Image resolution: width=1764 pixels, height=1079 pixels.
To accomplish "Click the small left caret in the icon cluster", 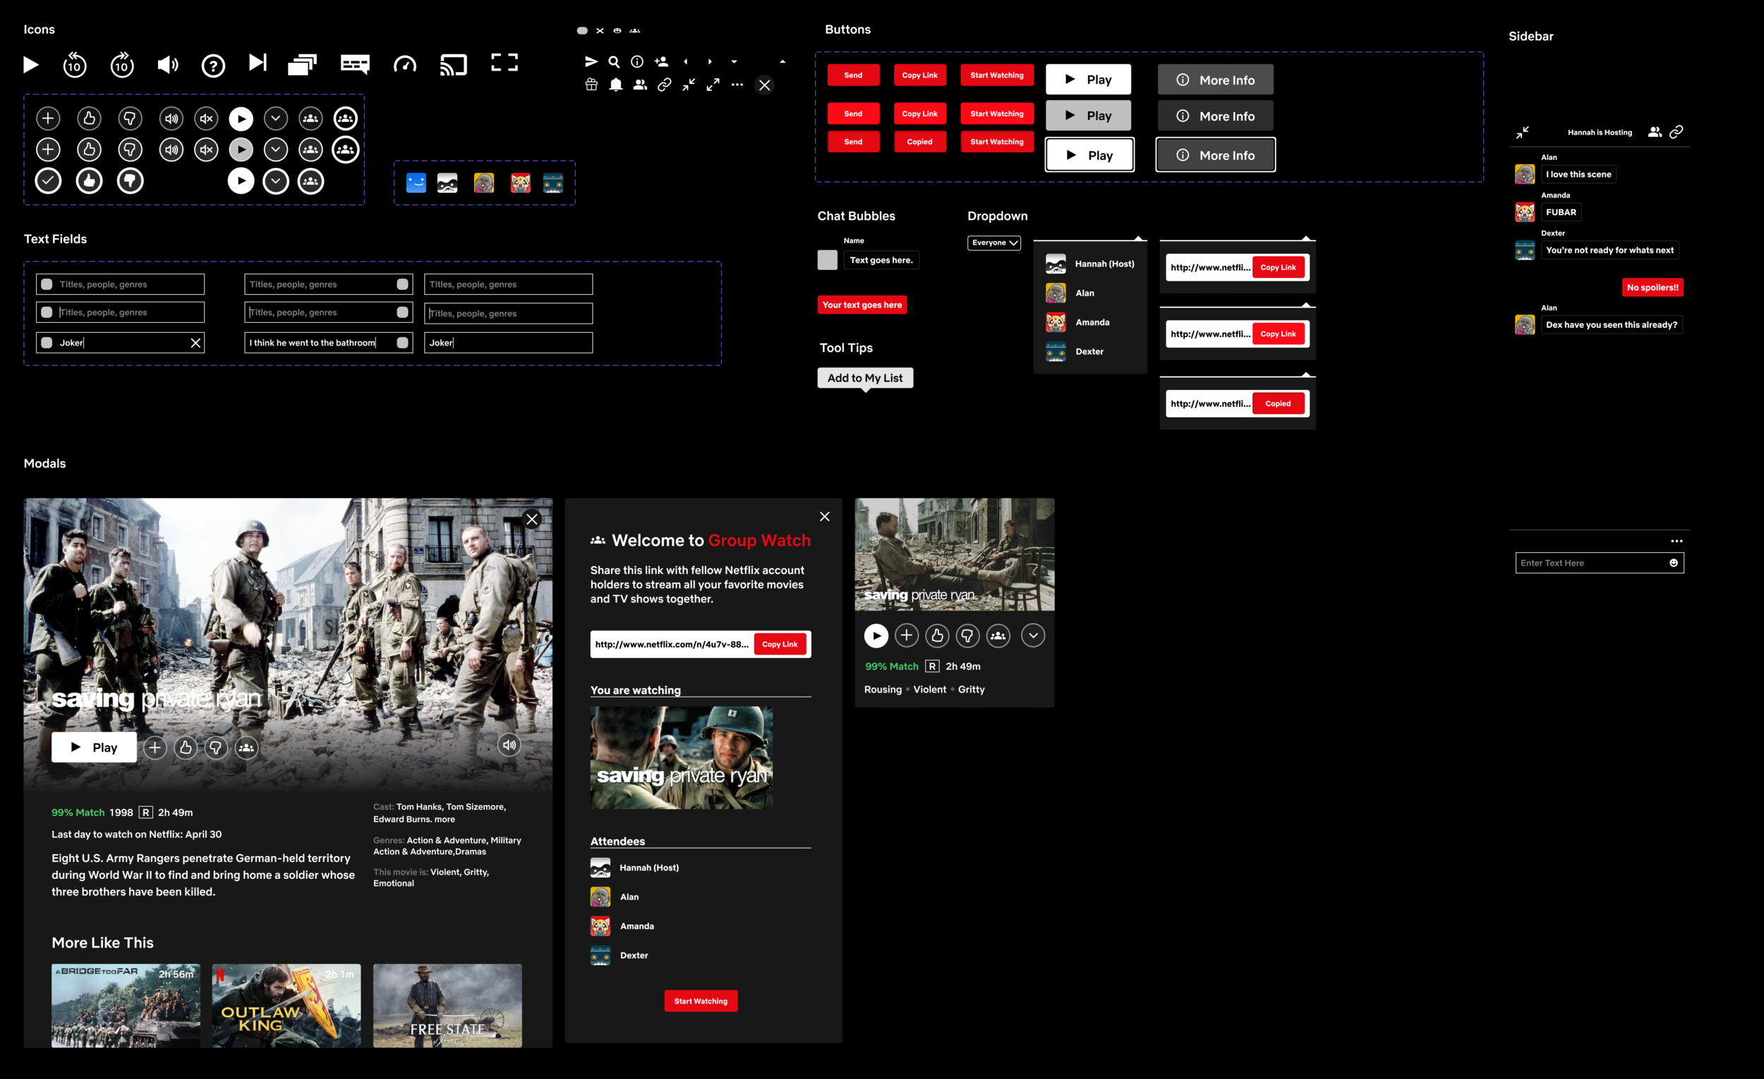I will pos(686,62).
